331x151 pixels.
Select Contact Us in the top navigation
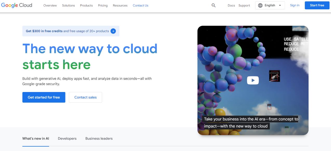pos(141,5)
